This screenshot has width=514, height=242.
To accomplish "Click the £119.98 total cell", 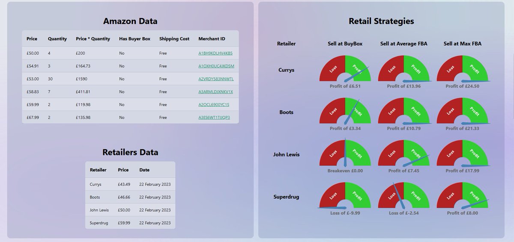I will [x=83, y=104].
